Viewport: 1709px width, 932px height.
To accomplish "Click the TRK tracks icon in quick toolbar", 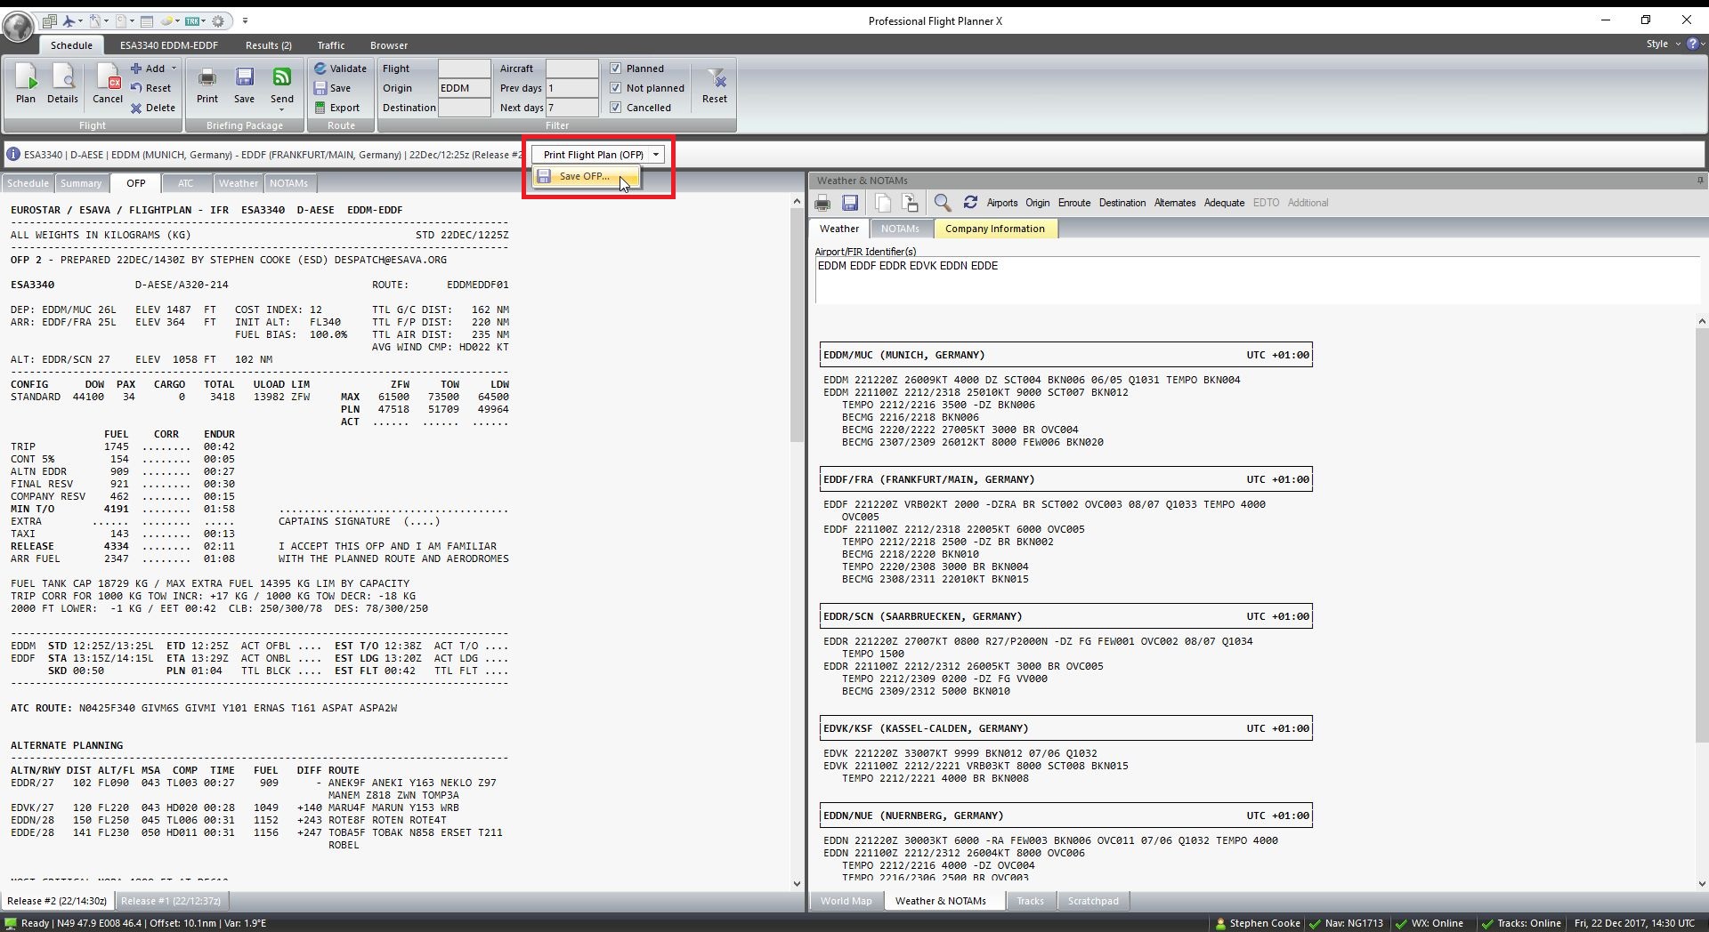I will pos(192,21).
